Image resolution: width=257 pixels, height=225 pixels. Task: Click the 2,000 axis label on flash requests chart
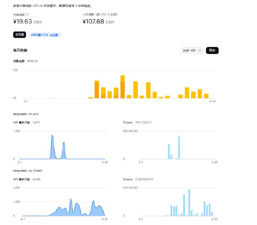[17, 188]
